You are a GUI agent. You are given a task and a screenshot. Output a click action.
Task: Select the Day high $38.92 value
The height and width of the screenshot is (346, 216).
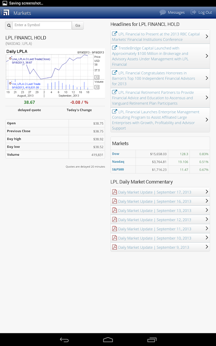click(x=98, y=139)
